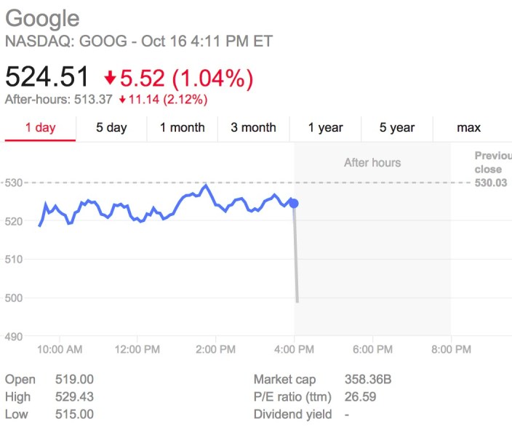Image resolution: width=512 pixels, height=435 pixels.
Task: Click the After hours shaded chart region
Action: [x=372, y=240]
